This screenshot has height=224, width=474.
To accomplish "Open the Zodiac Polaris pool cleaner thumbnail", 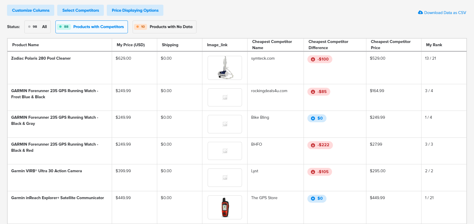I will click(225, 68).
